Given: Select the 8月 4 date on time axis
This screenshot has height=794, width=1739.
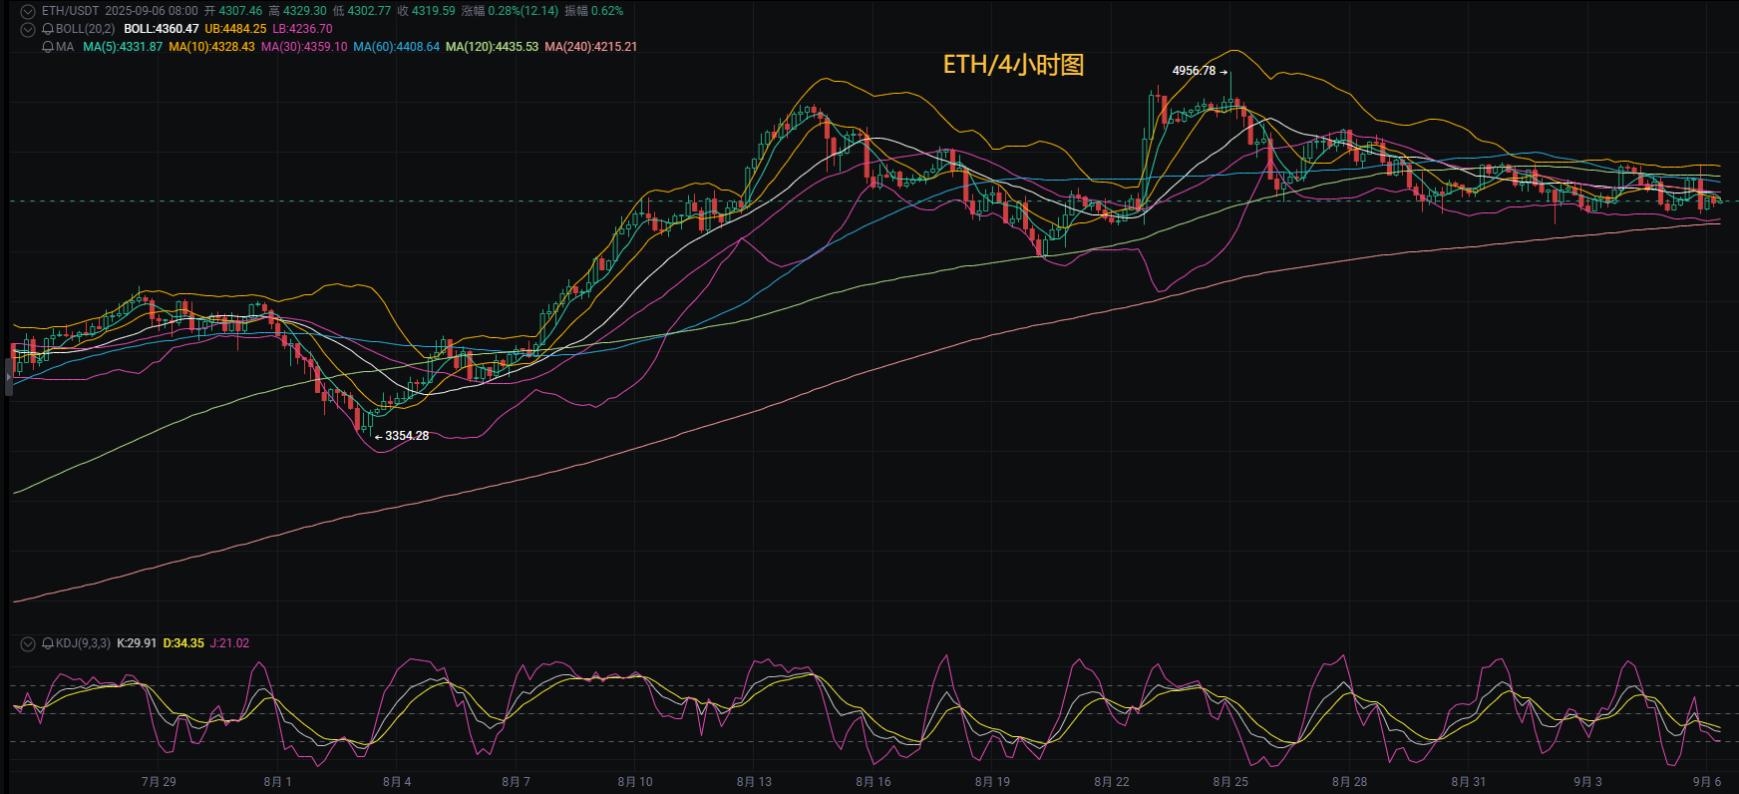Looking at the screenshot, I should [397, 782].
